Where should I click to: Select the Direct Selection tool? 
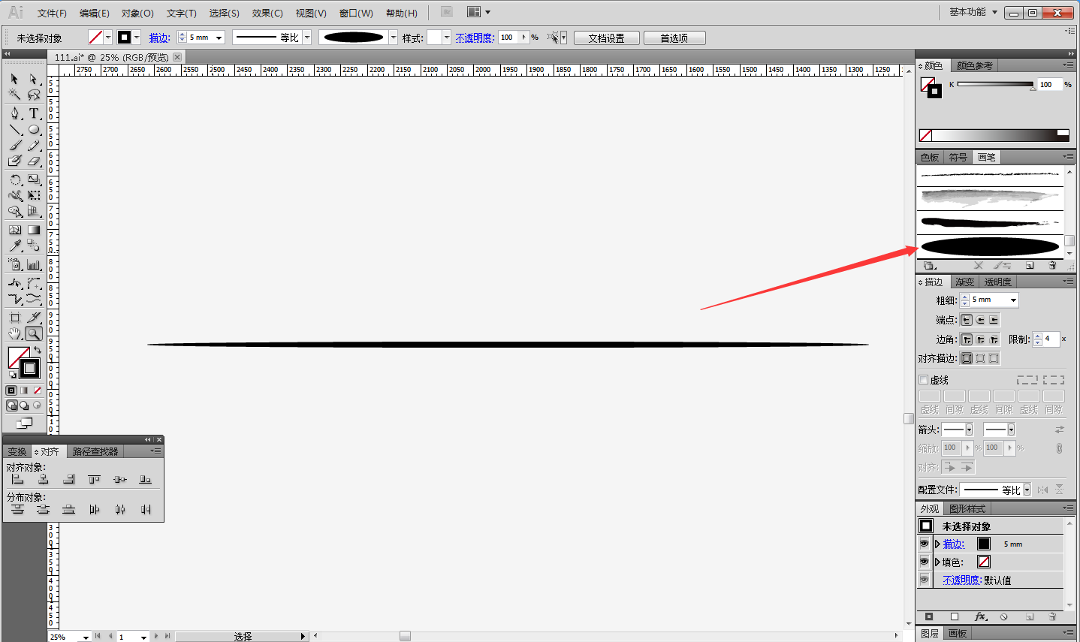33,79
